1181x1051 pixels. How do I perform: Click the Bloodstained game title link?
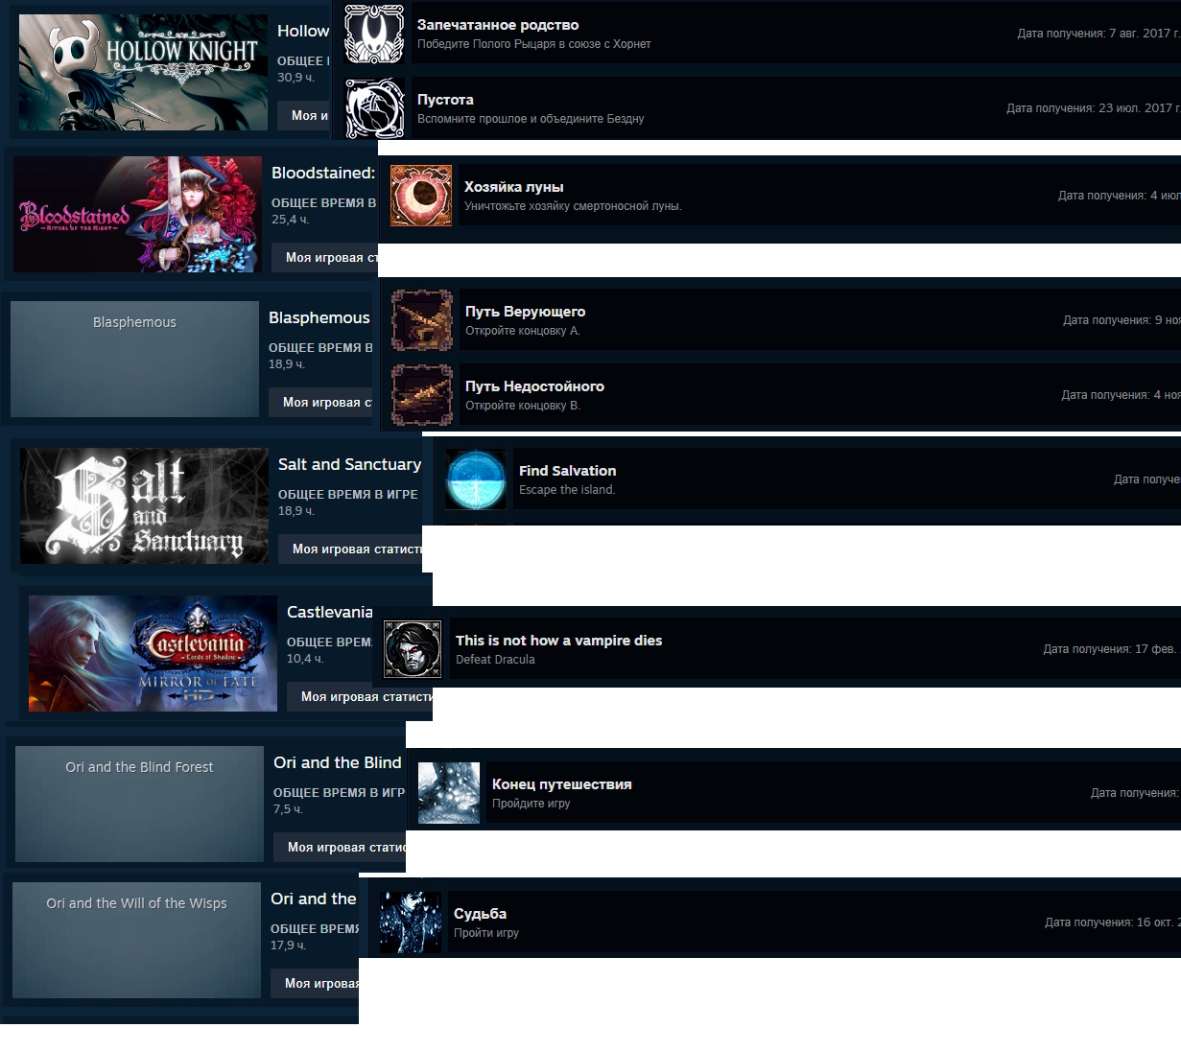pyautogui.click(x=323, y=173)
